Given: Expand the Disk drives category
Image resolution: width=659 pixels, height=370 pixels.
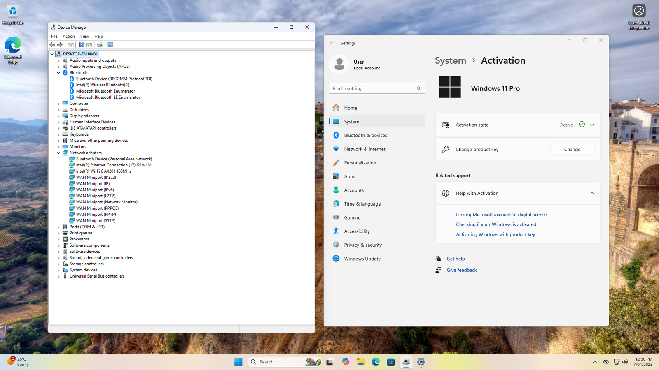Looking at the screenshot, I should pyautogui.click(x=58, y=110).
